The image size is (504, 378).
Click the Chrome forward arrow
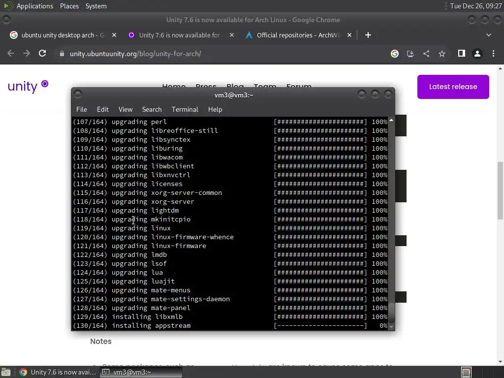(27, 53)
